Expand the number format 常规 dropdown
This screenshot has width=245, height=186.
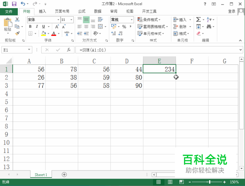pyautogui.click(x=132, y=20)
